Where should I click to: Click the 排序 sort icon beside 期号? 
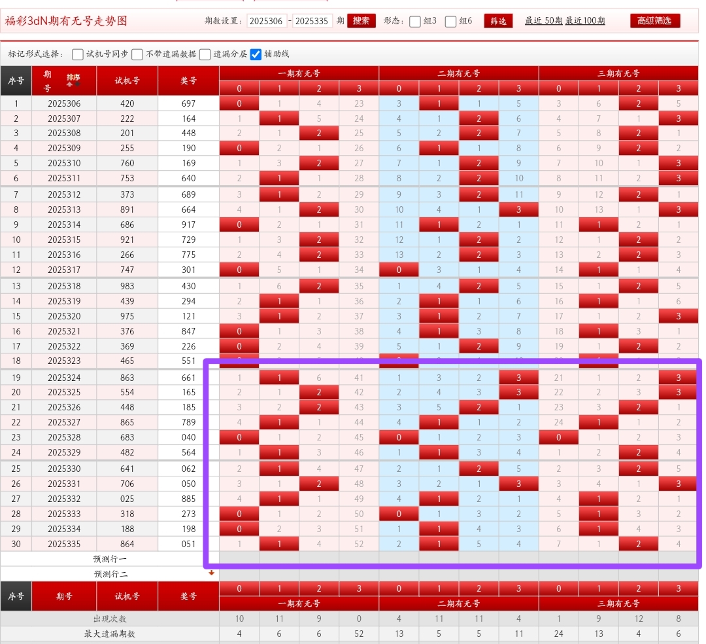[x=73, y=80]
